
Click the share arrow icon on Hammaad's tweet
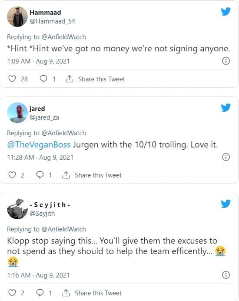[x=70, y=79]
